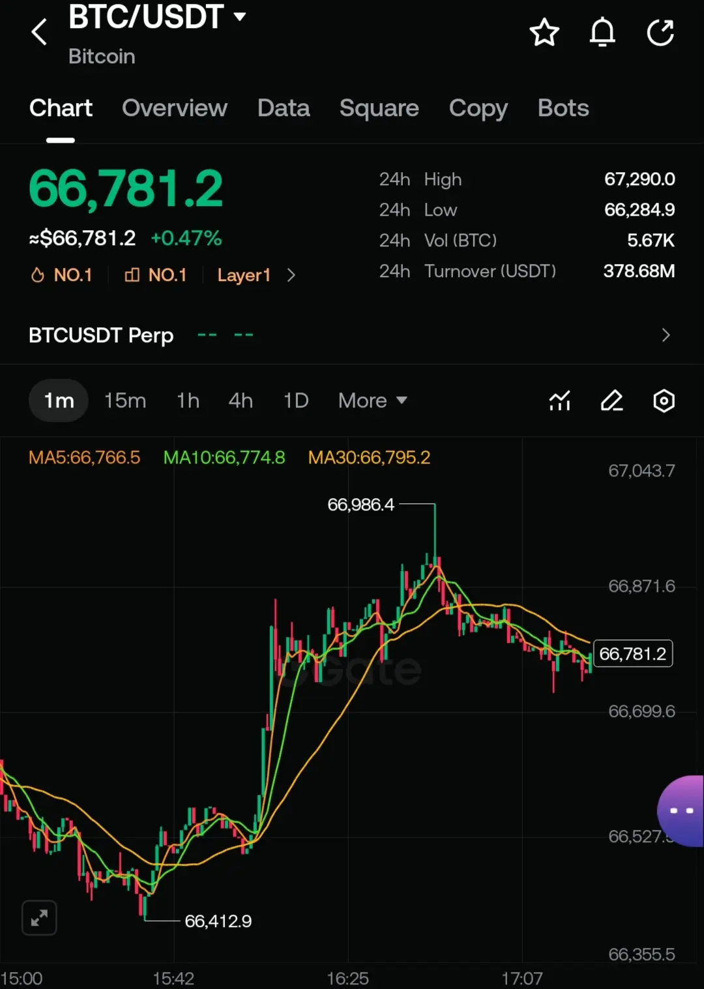Tap the 66,355.5 price axis label
Screen dimensions: 704x989
coord(641,954)
